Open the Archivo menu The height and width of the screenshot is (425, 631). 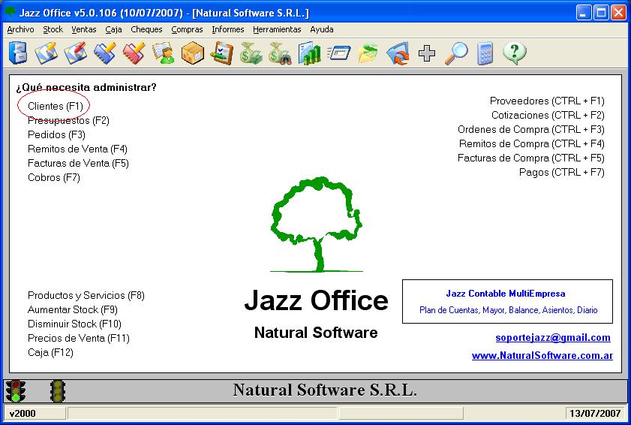(x=20, y=29)
